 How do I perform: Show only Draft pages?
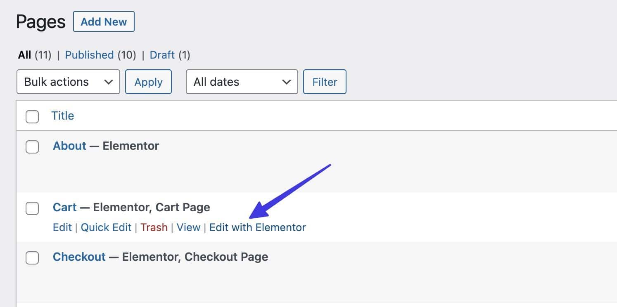click(162, 55)
